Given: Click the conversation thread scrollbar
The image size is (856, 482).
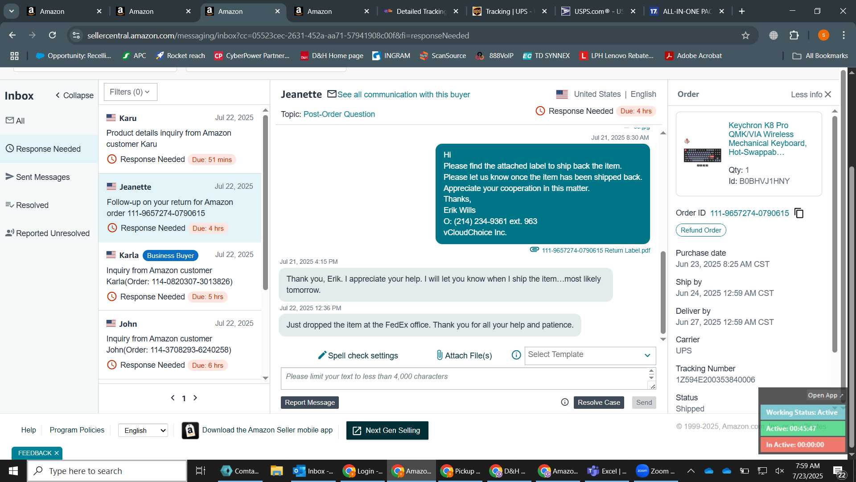Looking at the screenshot, I should pyautogui.click(x=663, y=292).
